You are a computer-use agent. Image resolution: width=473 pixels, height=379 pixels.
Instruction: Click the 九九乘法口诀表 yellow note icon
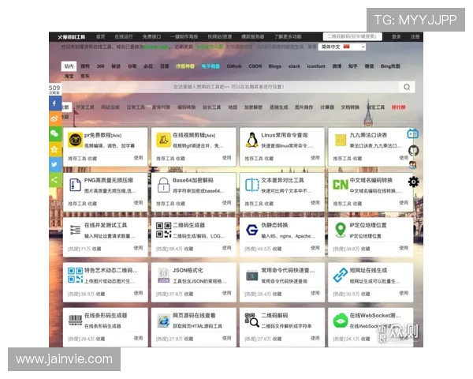pos(341,141)
